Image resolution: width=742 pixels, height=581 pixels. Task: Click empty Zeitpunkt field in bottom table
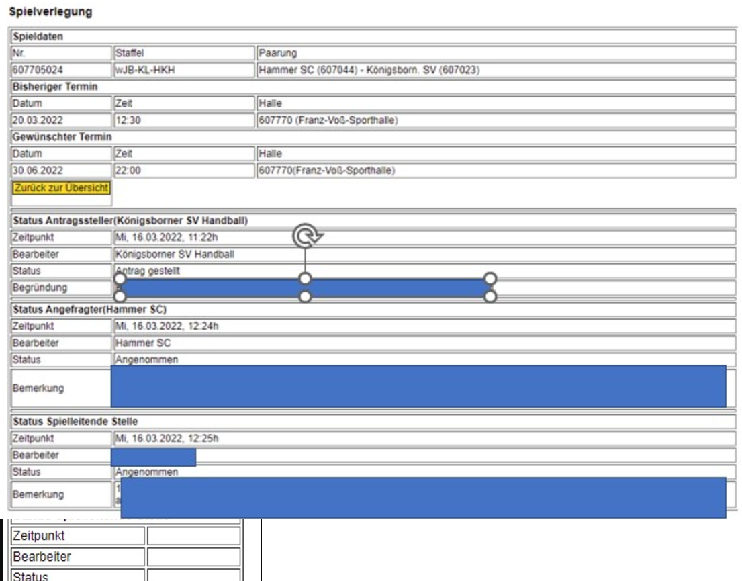tap(193, 536)
